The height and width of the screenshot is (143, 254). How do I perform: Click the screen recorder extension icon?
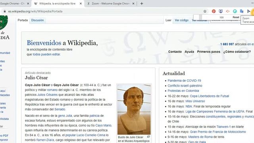click(x=221, y=11)
